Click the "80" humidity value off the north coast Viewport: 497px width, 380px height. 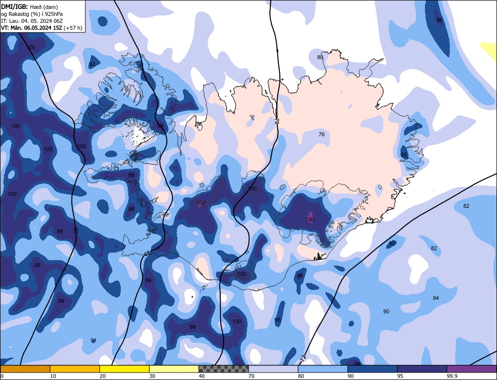coord(320,57)
